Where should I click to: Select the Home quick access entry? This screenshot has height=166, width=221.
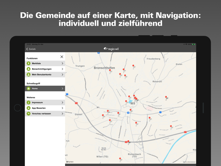coord(45,88)
